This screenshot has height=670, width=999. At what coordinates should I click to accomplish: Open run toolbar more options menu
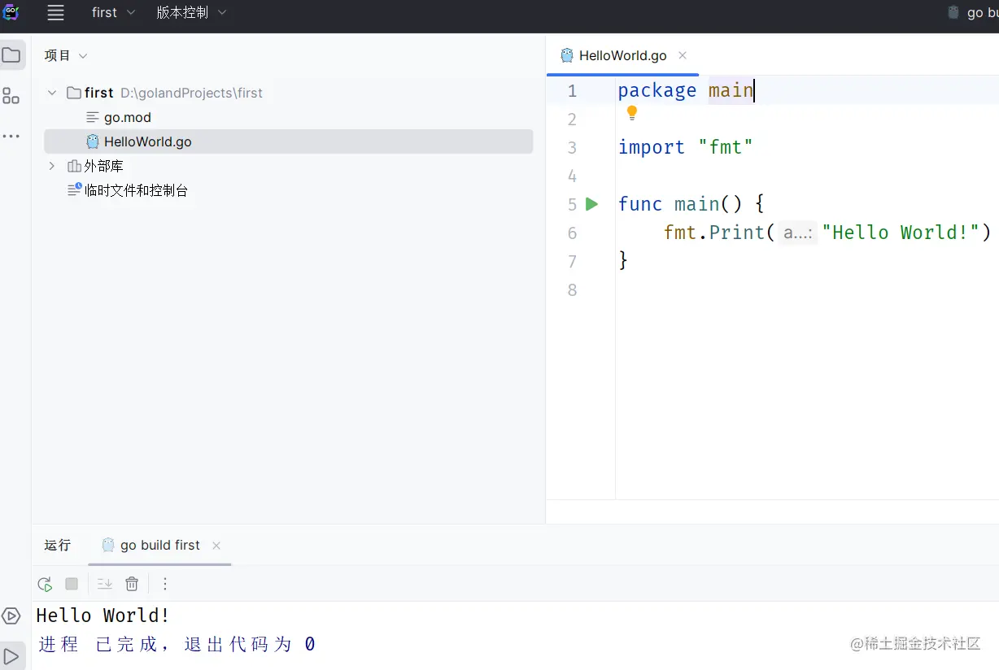[165, 584]
